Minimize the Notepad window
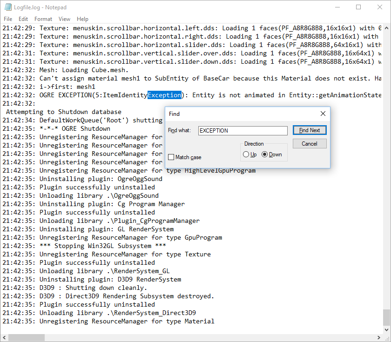Image resolution: width=391 pixels, height=342 pixels. (x=337, y=7)
